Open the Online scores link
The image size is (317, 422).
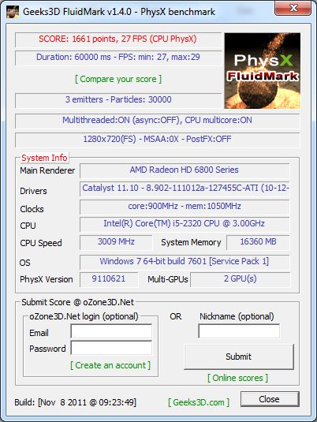(238, 378)
